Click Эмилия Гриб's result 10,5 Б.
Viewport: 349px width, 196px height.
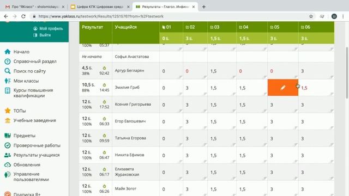(88, 85)
